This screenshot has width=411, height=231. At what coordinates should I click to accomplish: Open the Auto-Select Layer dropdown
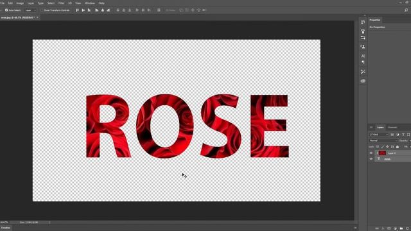click(31, 10)
